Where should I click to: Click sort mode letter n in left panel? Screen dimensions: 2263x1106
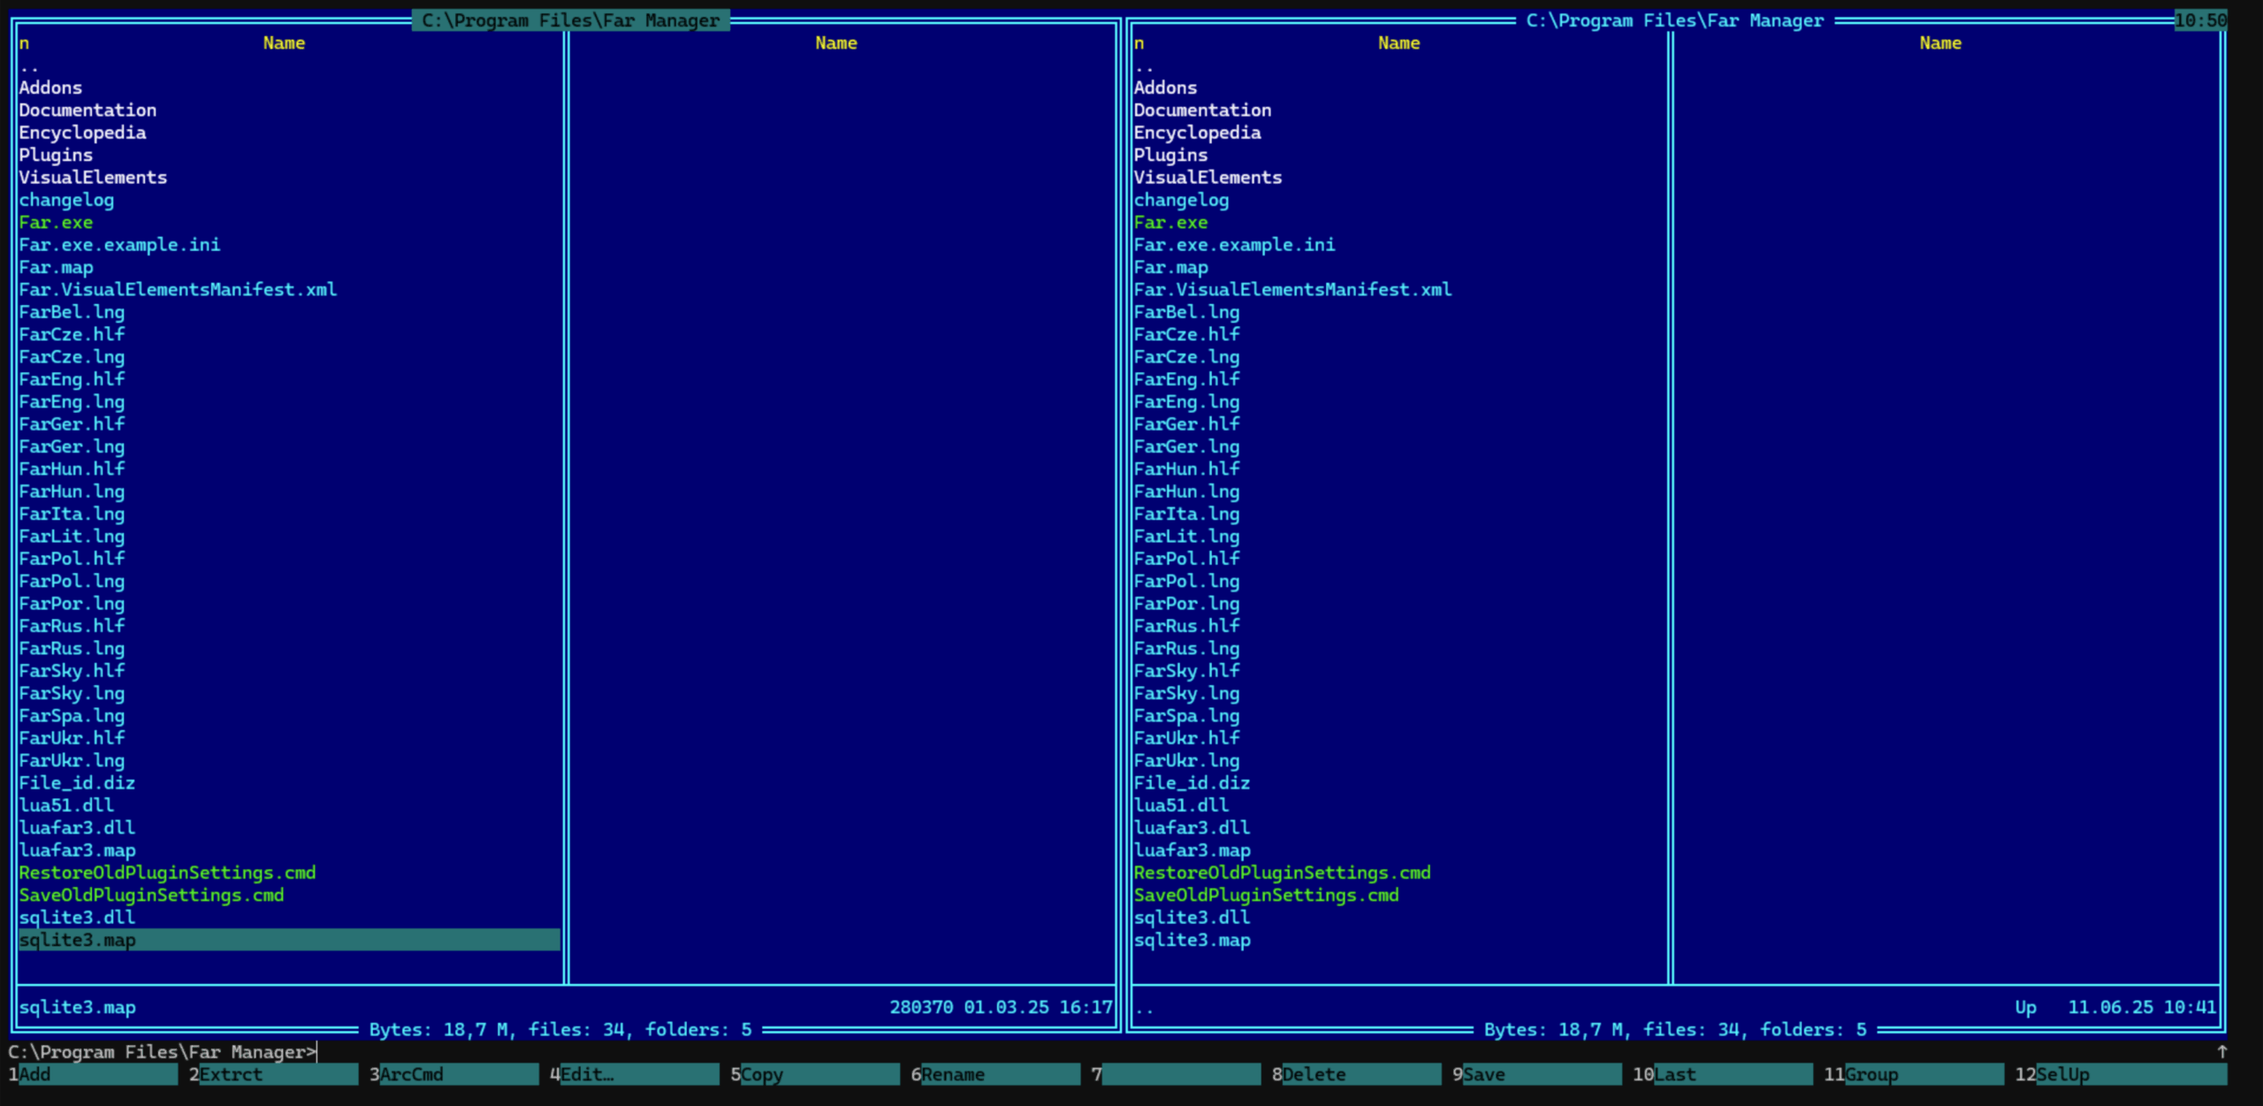click(25, 42)
